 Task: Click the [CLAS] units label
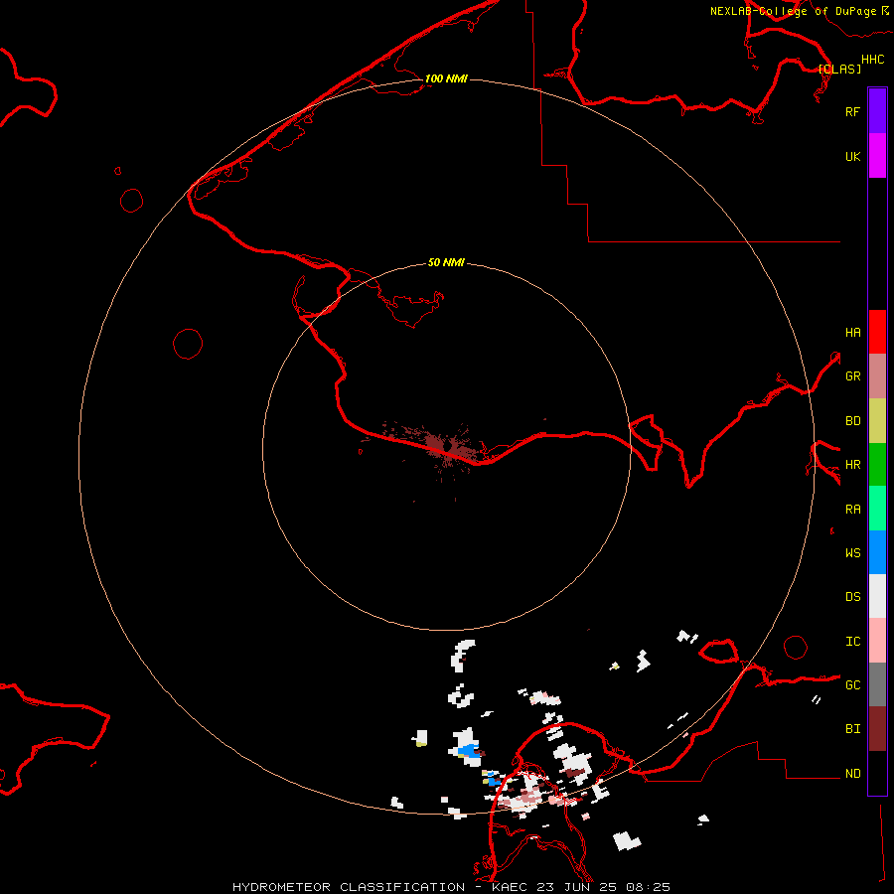[839, 69]
